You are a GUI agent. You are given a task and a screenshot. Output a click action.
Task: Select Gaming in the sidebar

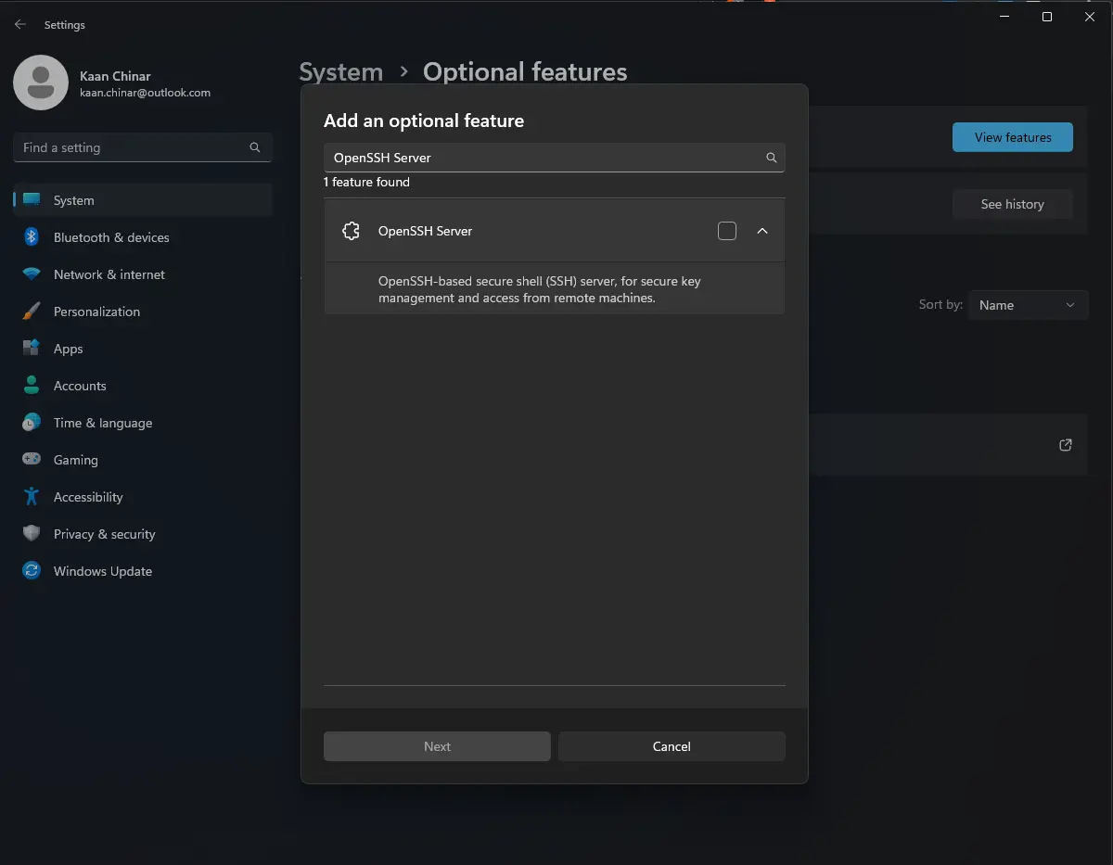[x=143, y=460]
